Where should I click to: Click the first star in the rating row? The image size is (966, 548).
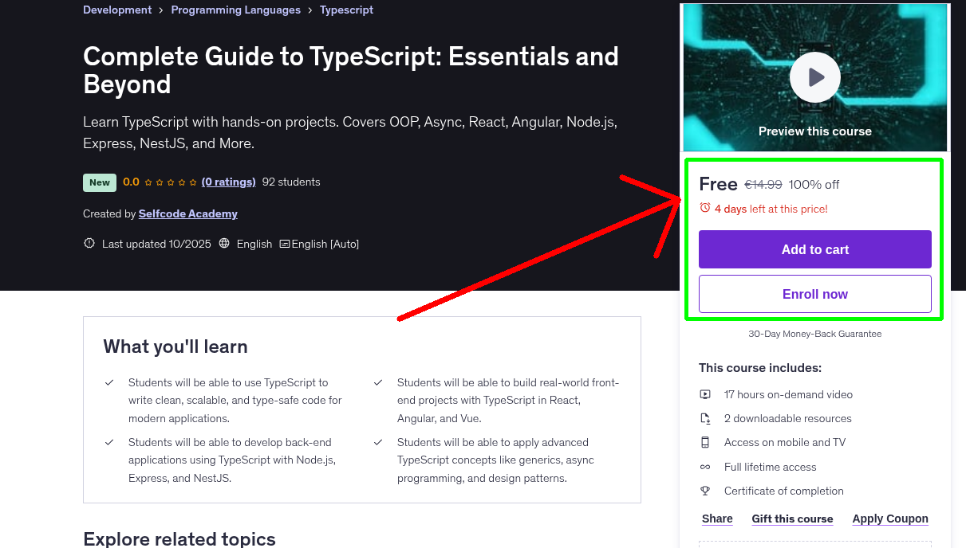pos(149,182)
